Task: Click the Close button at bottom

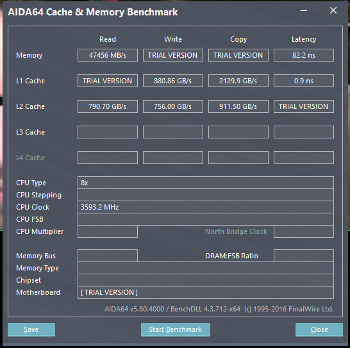Action: click(x=319, y=329)
